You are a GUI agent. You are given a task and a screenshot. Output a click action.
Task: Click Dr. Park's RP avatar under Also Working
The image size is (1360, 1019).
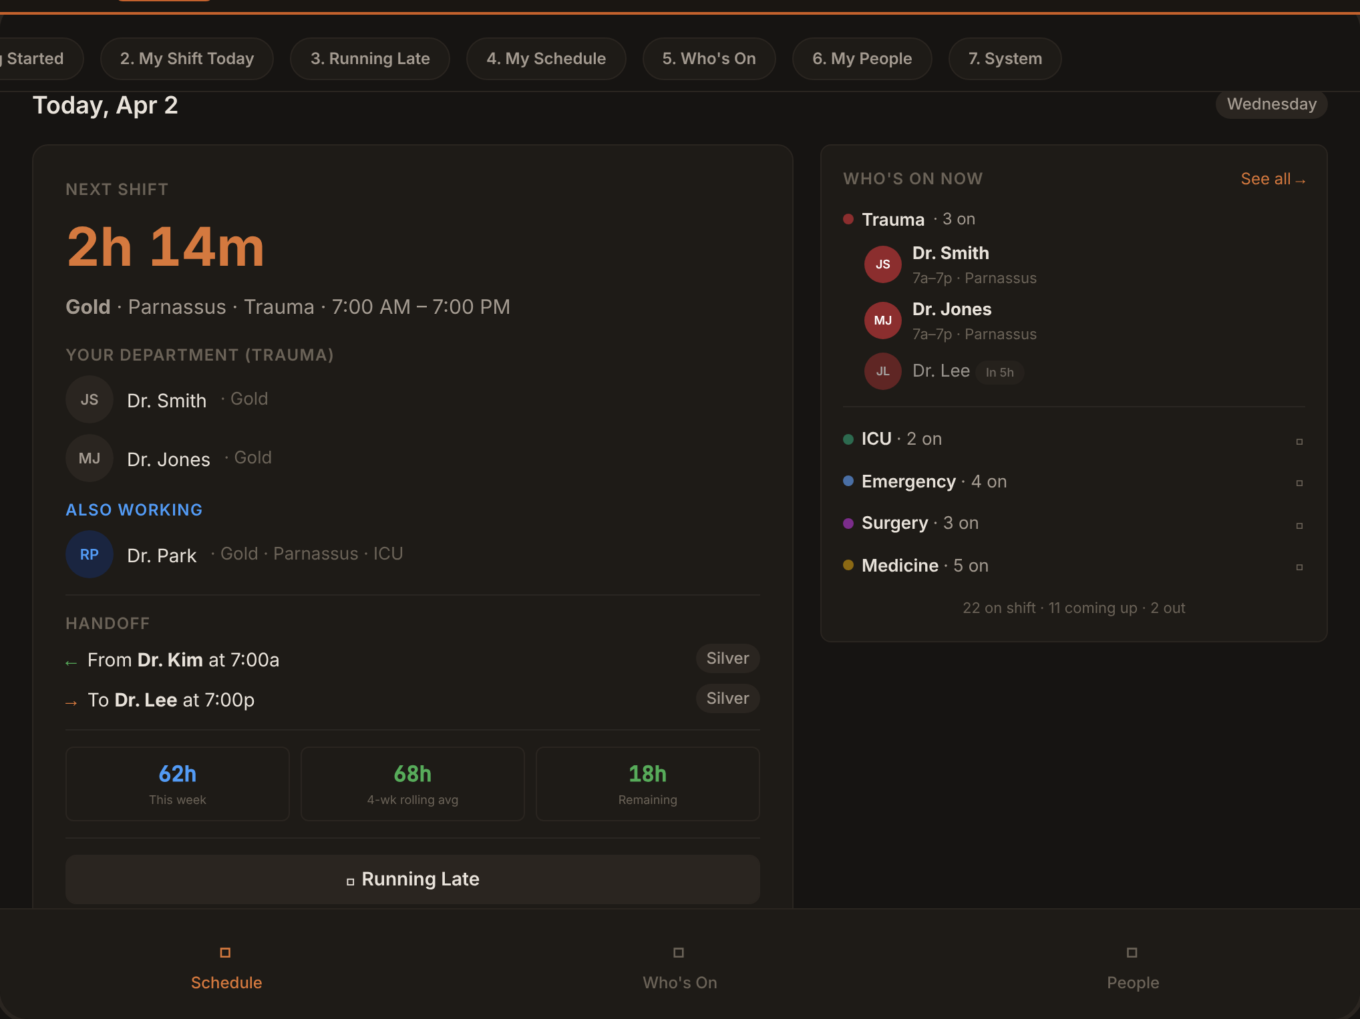point(89,554)
